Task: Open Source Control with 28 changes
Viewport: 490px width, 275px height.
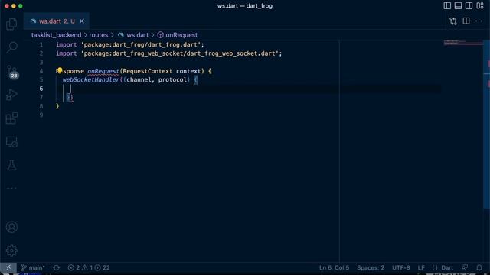Action: 11,72
